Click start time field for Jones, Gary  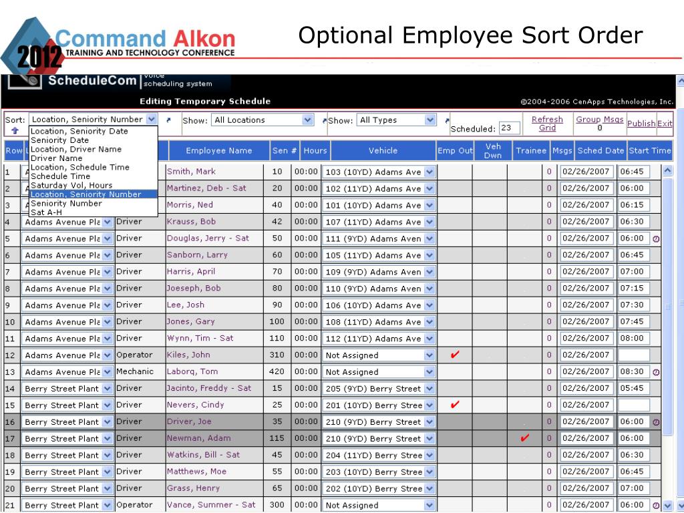[x=633, y=321]
